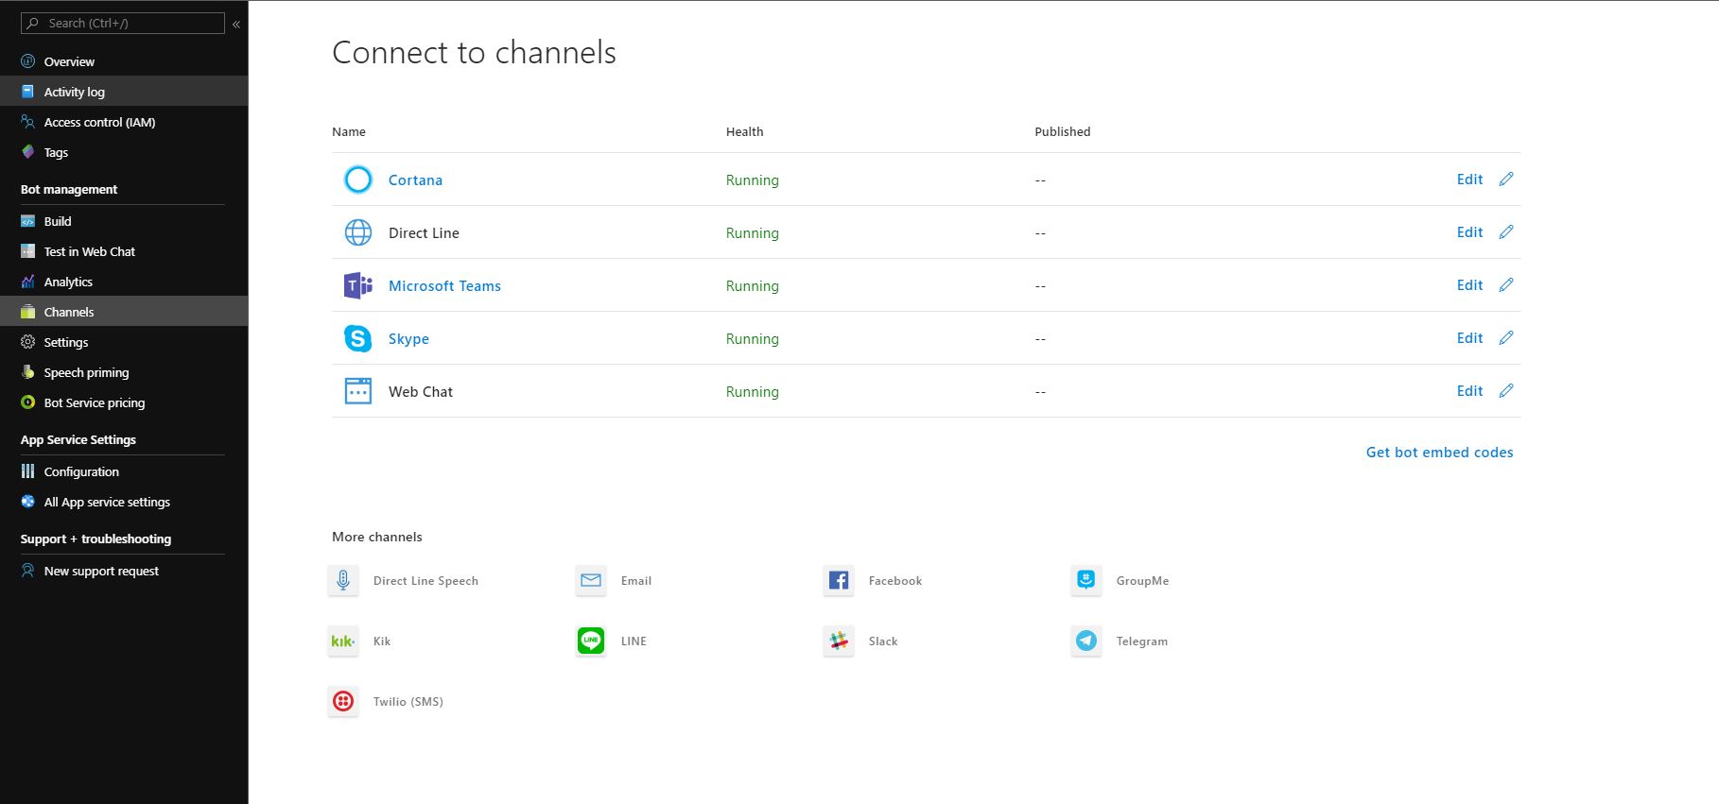
Task: Click the pencil icon in Microsoft Teams row
Action: click(x=1506, y=284)
